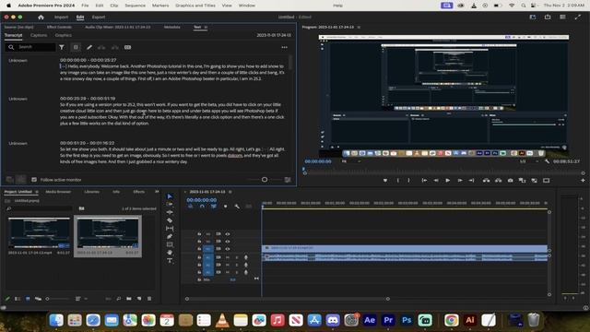Screen dimensions: 590x332
Task: Open the Project panel menu beside Project: Untitled
Action: pyautogui.click(x=37, y=192)
